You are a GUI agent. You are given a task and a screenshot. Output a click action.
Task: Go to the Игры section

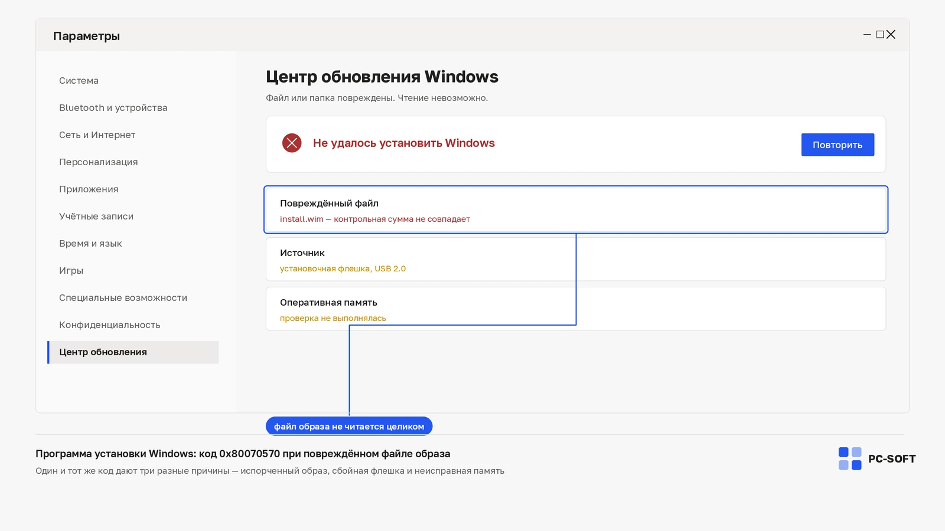tap(71, 271)
